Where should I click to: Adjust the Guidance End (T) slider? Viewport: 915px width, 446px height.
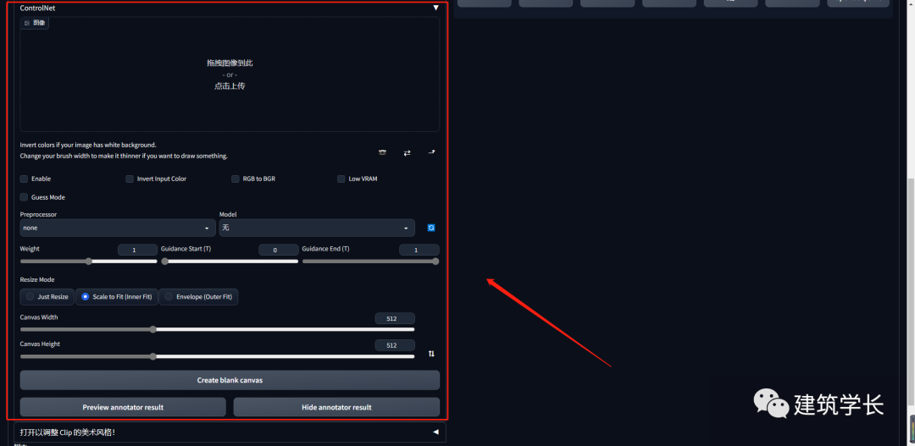pyautogui.click(x=370, y=262)
